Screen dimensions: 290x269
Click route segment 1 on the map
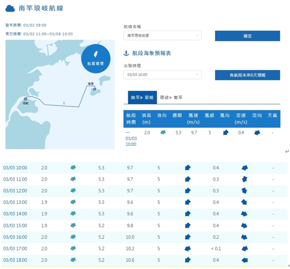(64, 103)
